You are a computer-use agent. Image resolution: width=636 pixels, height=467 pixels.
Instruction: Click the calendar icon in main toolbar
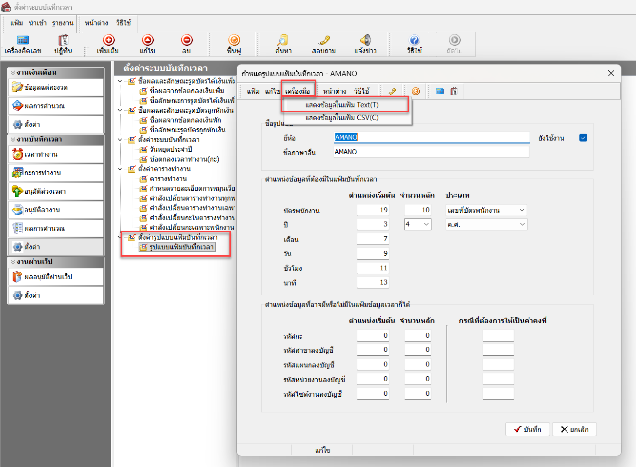(63, 41)
